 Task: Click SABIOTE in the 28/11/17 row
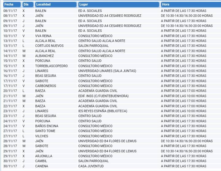42,146
